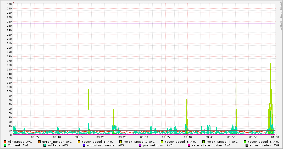Click the horizontal purple pwm_setpoint line
The image size is (283, 149).
(144, 24)
